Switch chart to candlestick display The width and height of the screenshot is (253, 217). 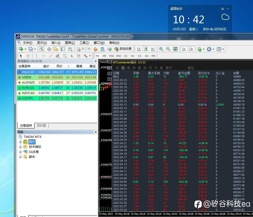pos(146,49)
